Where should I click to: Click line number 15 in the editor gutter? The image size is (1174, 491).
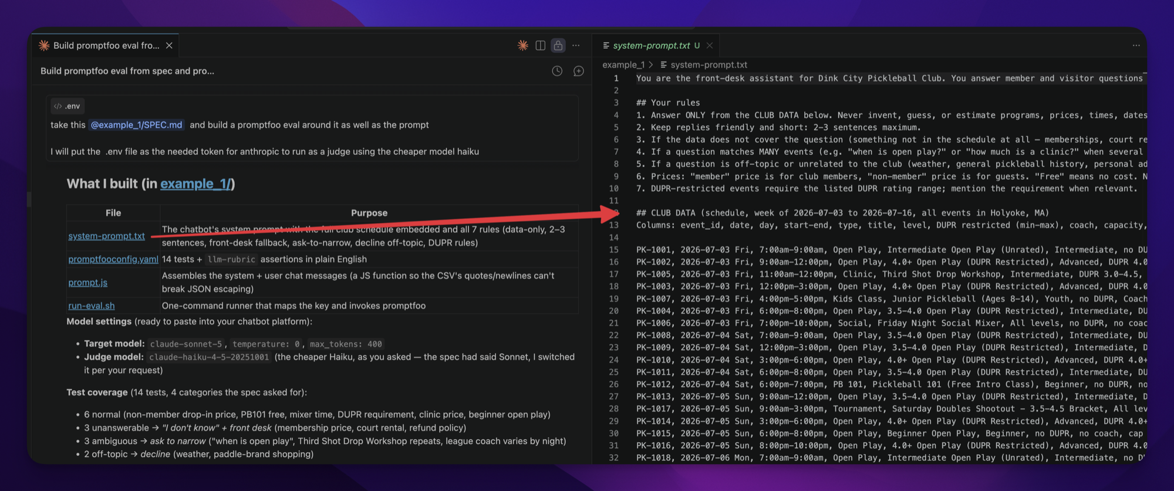pos(613,250)
